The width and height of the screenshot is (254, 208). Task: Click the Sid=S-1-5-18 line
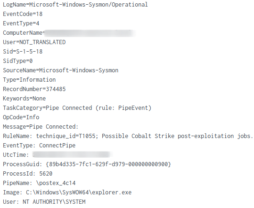click(23, 52)
